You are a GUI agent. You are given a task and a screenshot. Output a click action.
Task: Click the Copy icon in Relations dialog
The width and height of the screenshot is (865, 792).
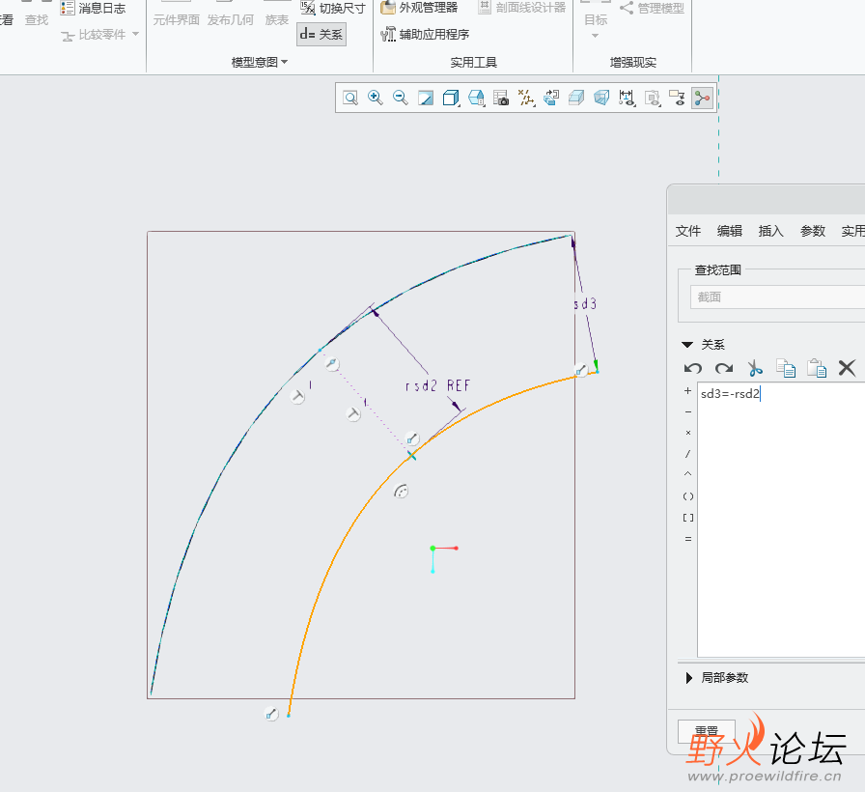786,368
